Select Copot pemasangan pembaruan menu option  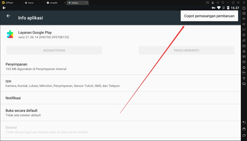pos(209,16)
